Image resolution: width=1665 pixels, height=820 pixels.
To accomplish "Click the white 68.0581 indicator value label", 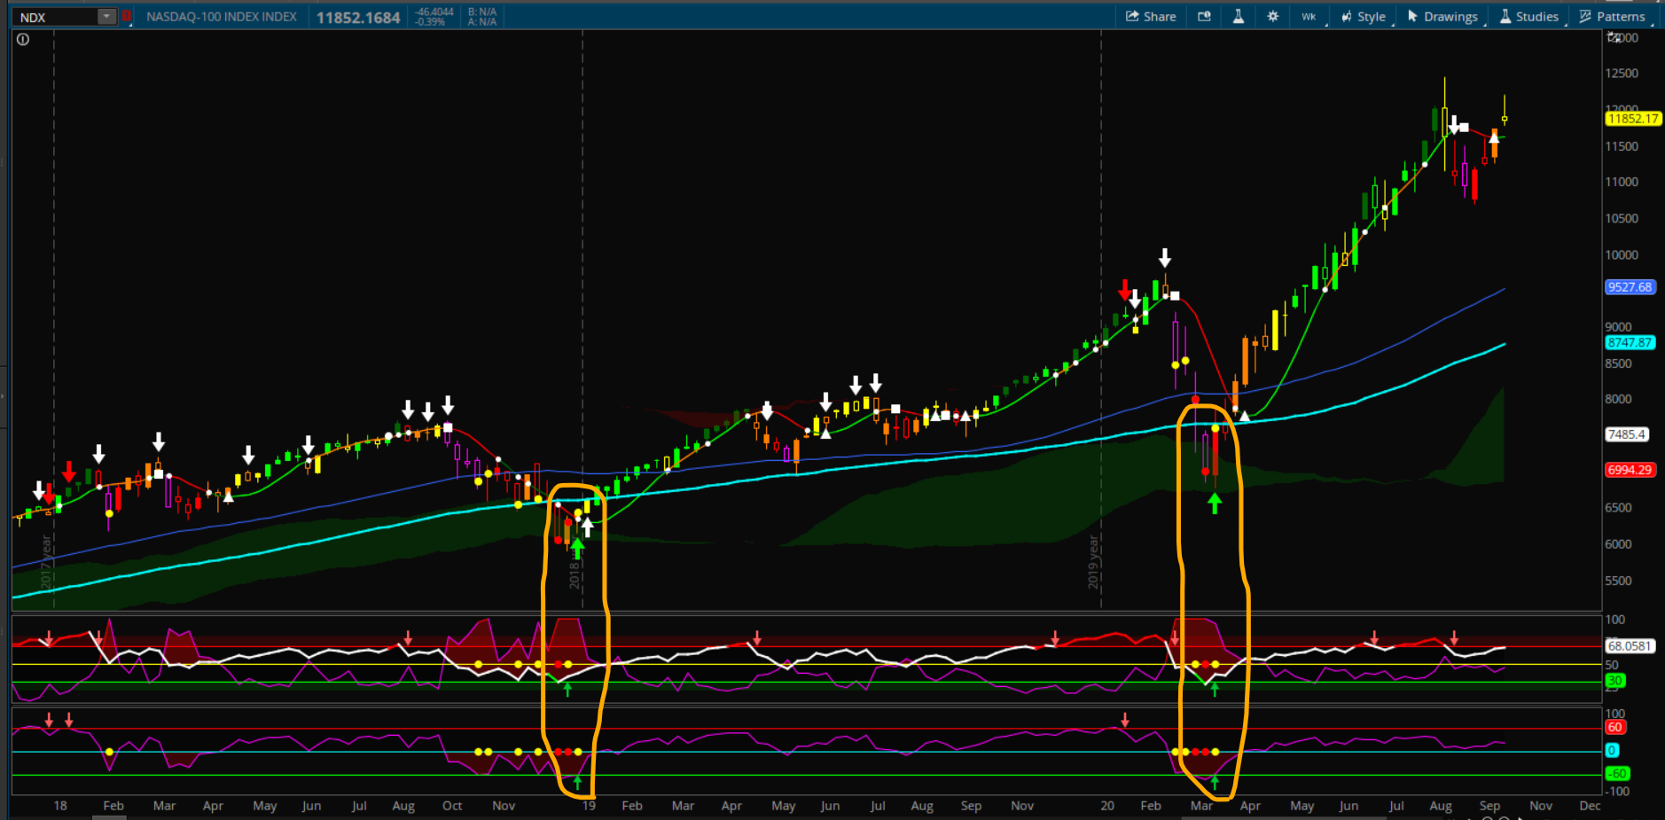I will click(1630, 646).
